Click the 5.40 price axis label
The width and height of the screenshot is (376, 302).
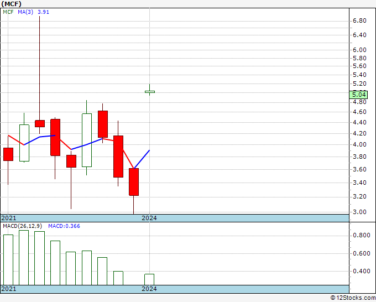tap(359, 75)
